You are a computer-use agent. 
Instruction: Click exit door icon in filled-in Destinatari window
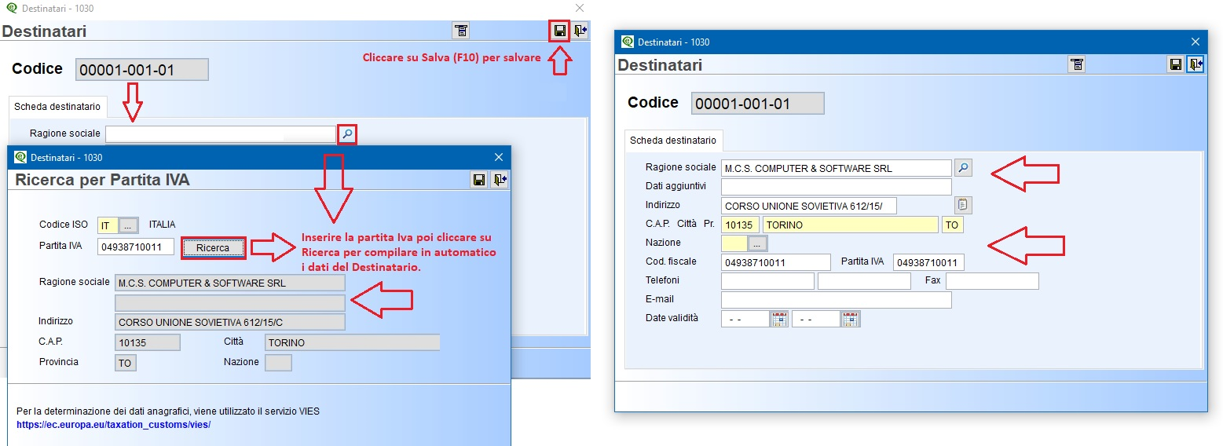tap(1196, 64)
